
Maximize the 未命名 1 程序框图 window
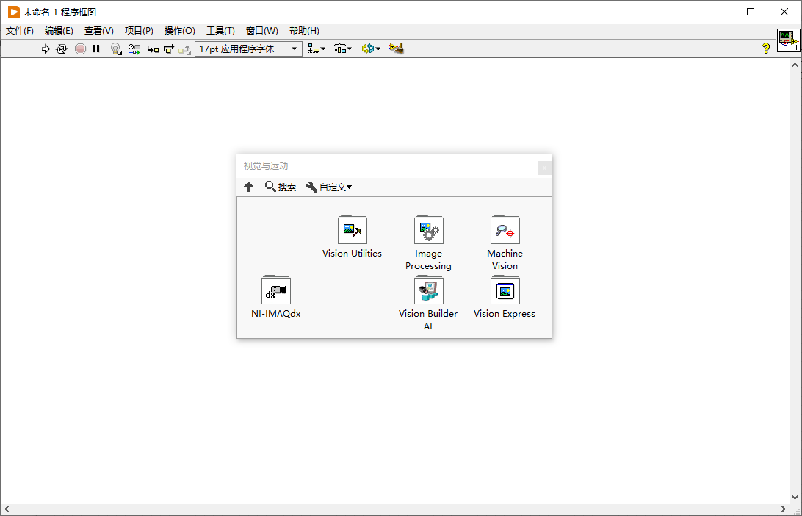coord(751,12)
